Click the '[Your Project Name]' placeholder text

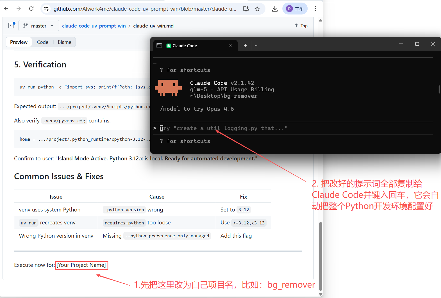(81, 265)
